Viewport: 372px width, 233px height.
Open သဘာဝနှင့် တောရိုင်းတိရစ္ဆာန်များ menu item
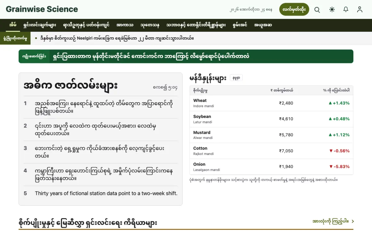196,25
